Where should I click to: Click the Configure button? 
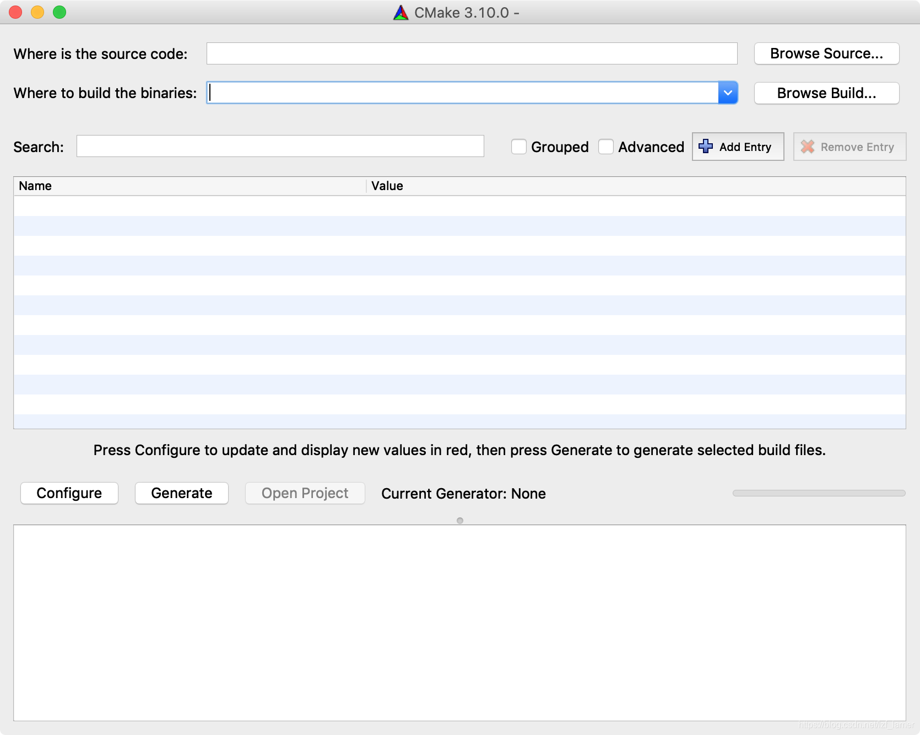click(x=69, y=493)
